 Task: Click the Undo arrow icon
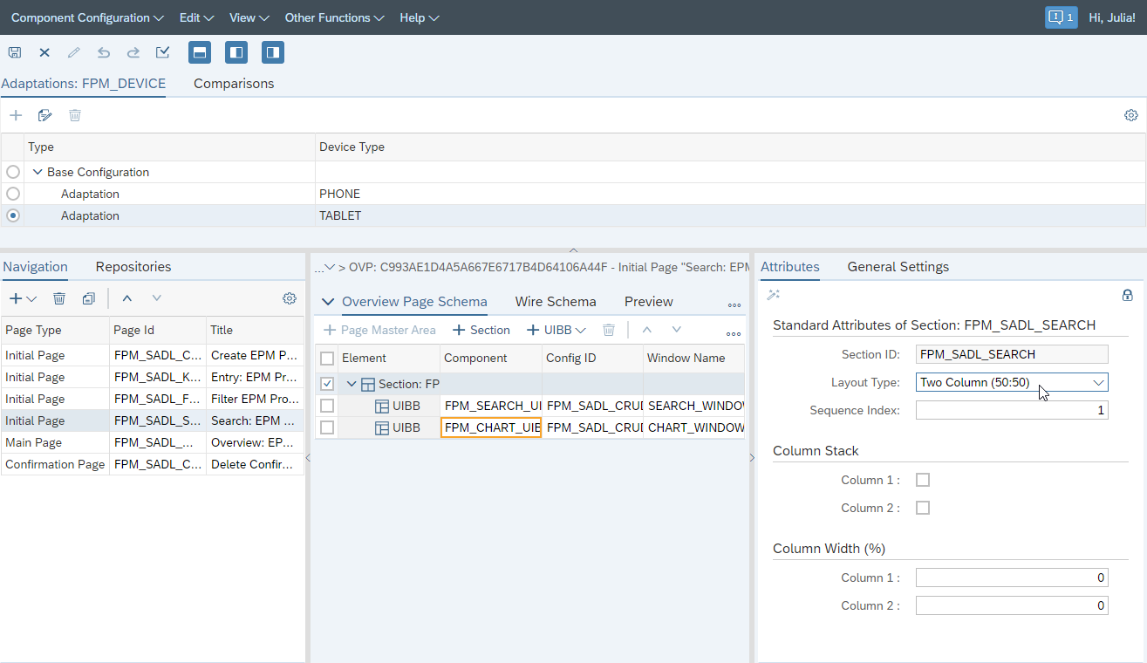pos(103,52)
